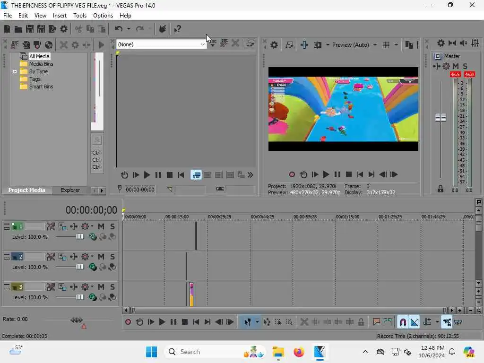Select the Zoom Edit tool magnifier
Screen dimensions: 484x363
[289, 322]
